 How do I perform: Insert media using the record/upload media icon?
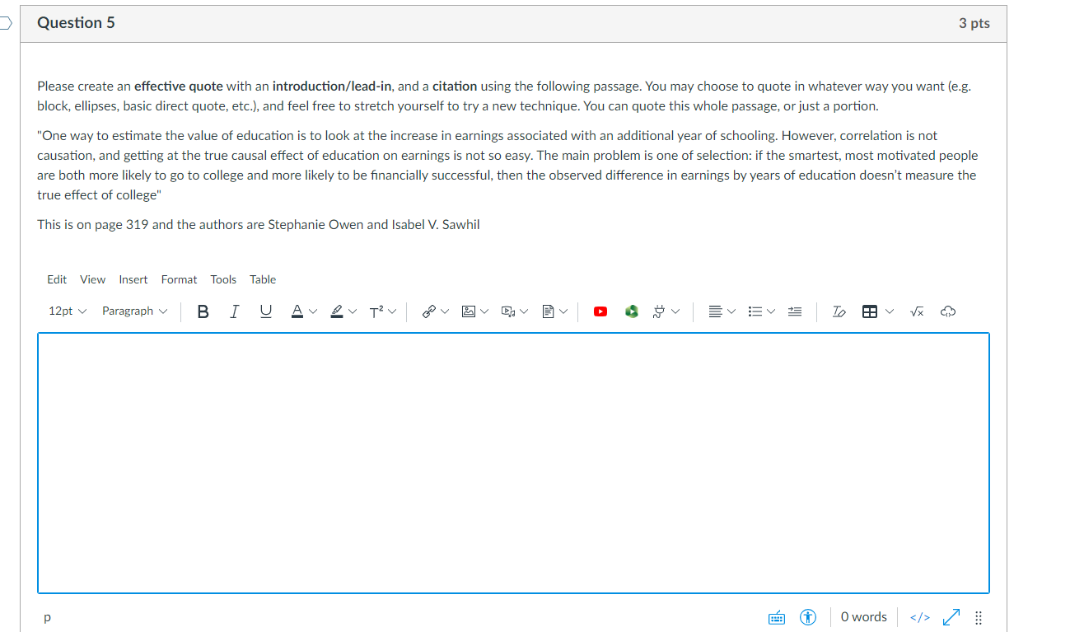[508, 311]
